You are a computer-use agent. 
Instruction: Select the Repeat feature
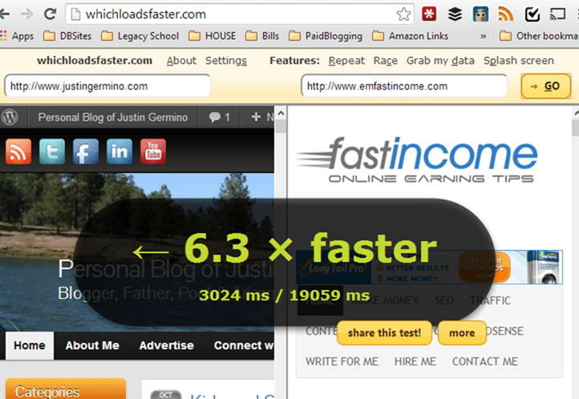pyautogui.click(x=346, y=60)
